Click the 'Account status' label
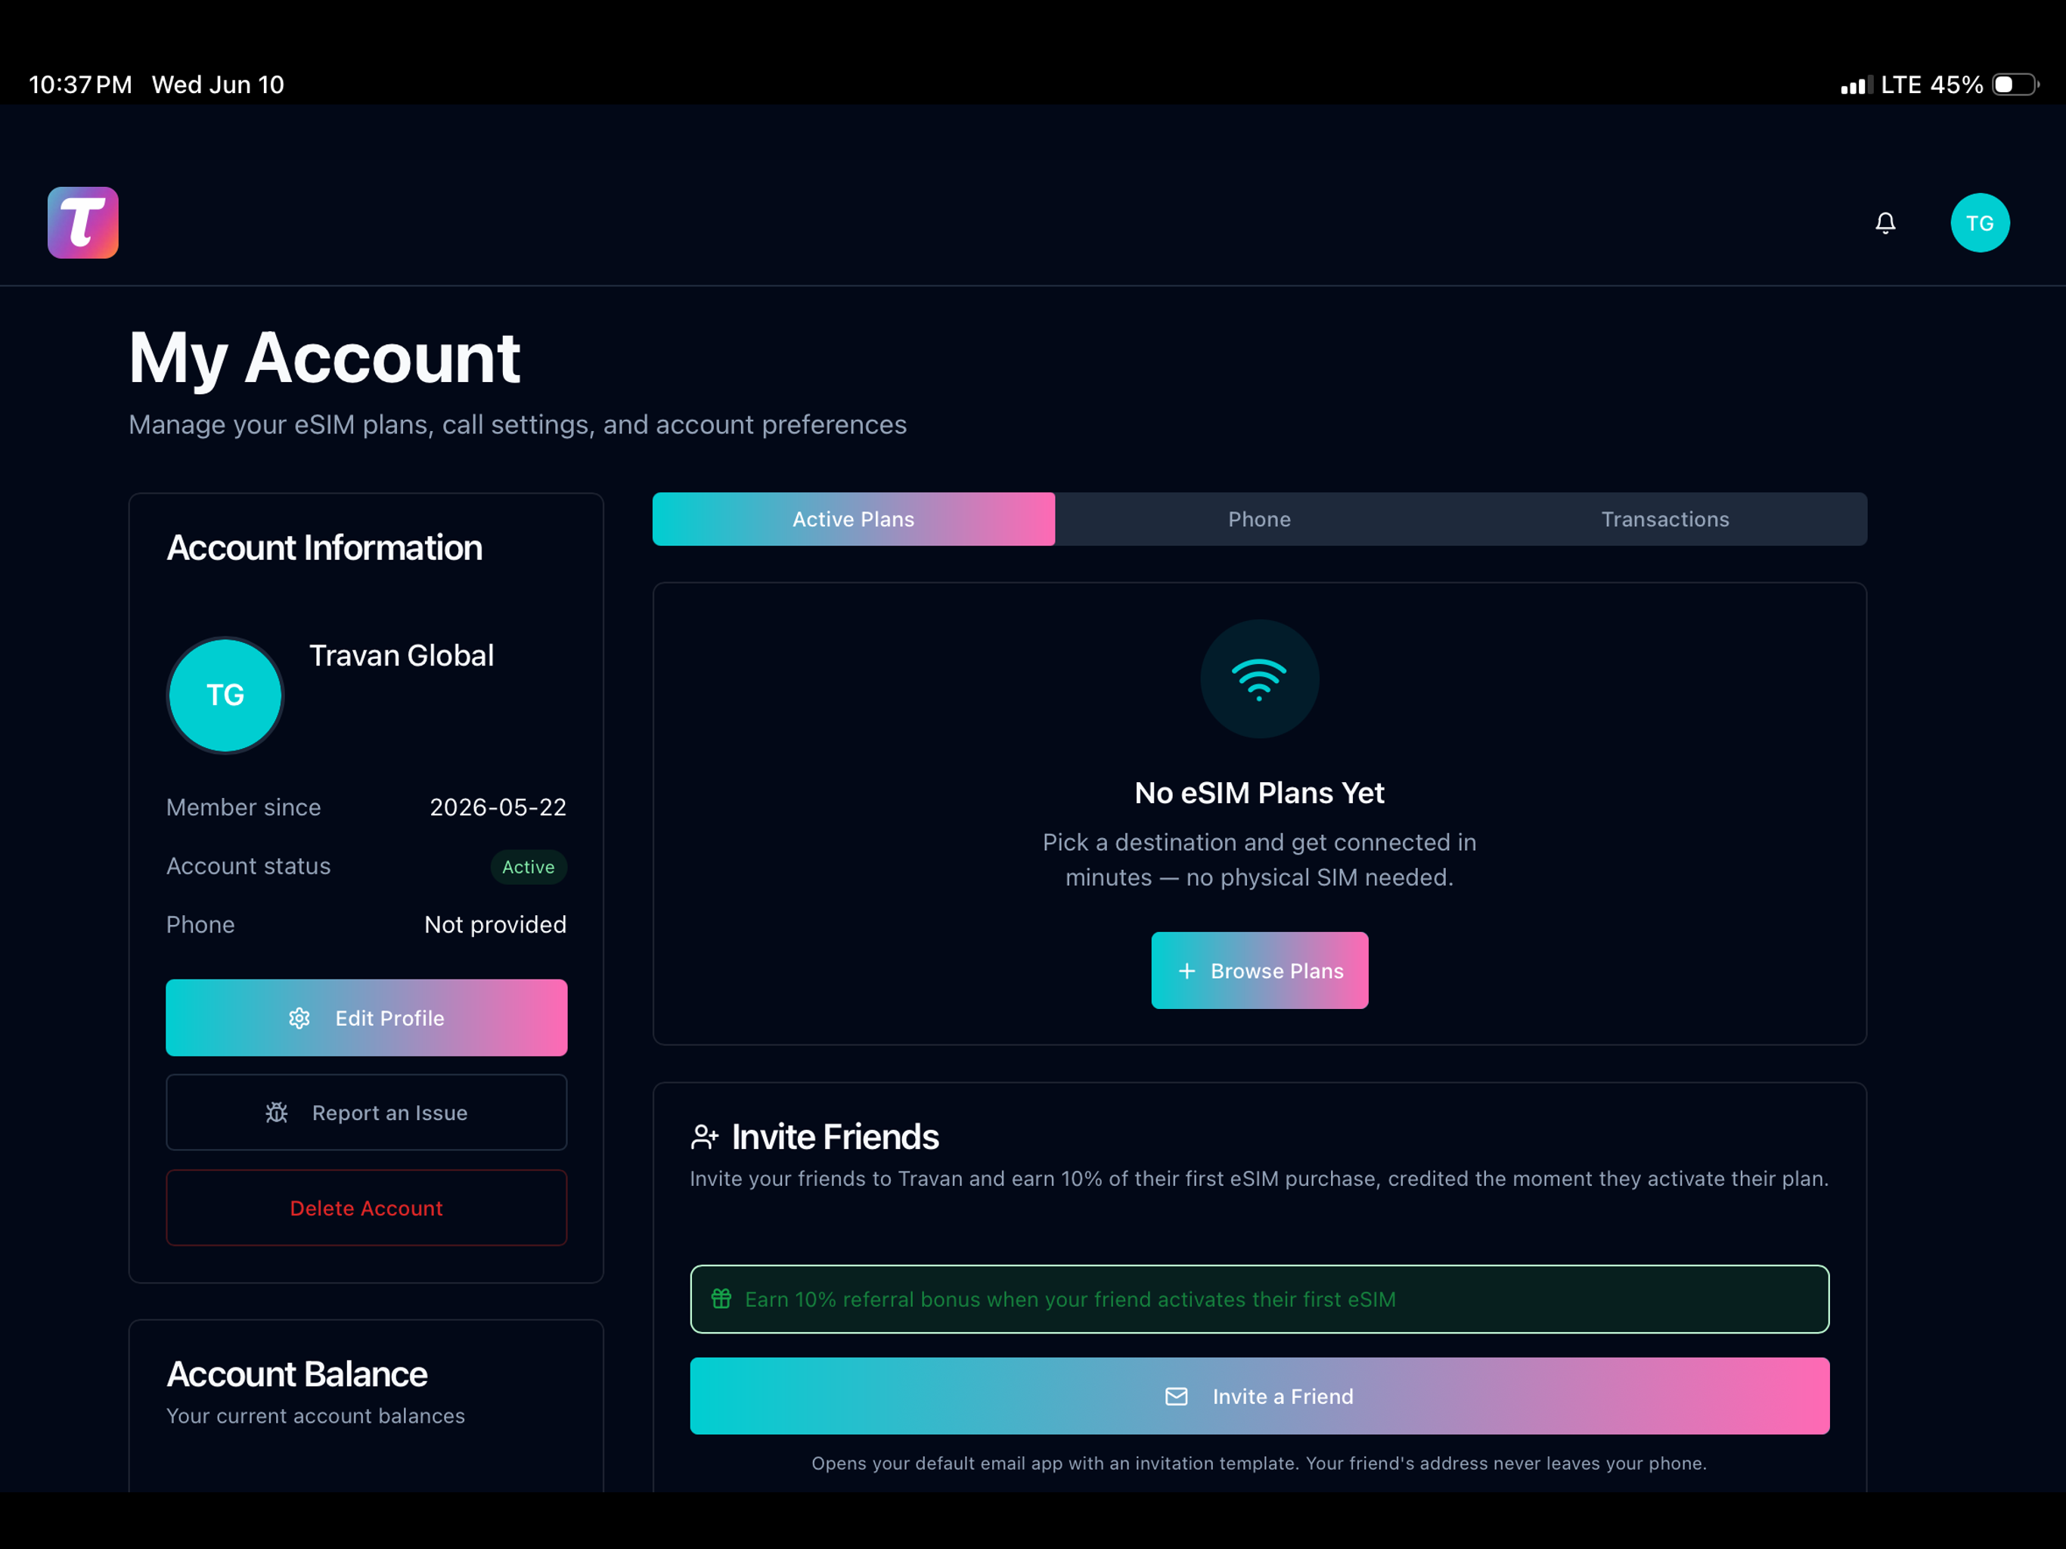 pos(249,866)
